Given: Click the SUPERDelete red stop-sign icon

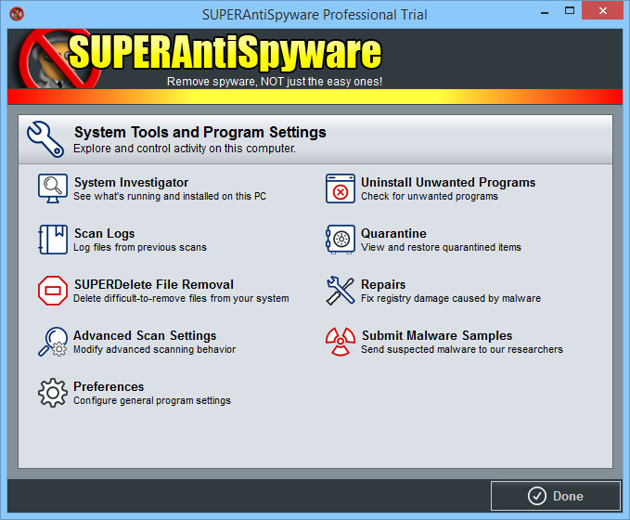Looking at the screenshot, I should [52, 291].
